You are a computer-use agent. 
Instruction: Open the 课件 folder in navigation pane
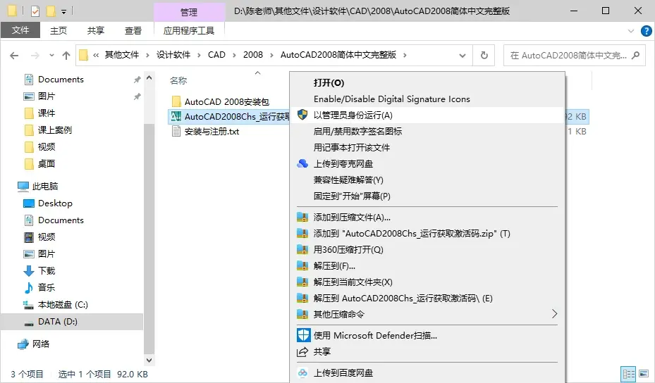pos(47,113)
